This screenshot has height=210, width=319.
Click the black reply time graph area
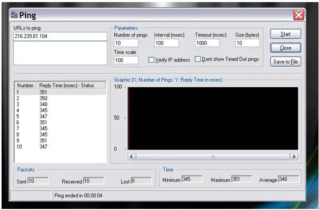tap(213, 119)
